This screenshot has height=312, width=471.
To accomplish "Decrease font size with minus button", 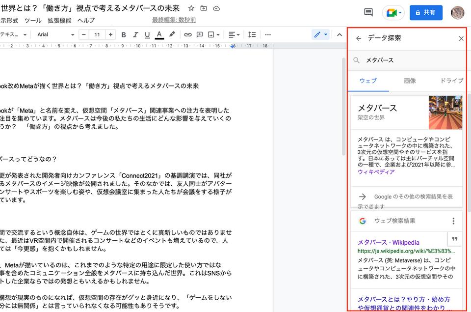I will [x=84, y=34].
